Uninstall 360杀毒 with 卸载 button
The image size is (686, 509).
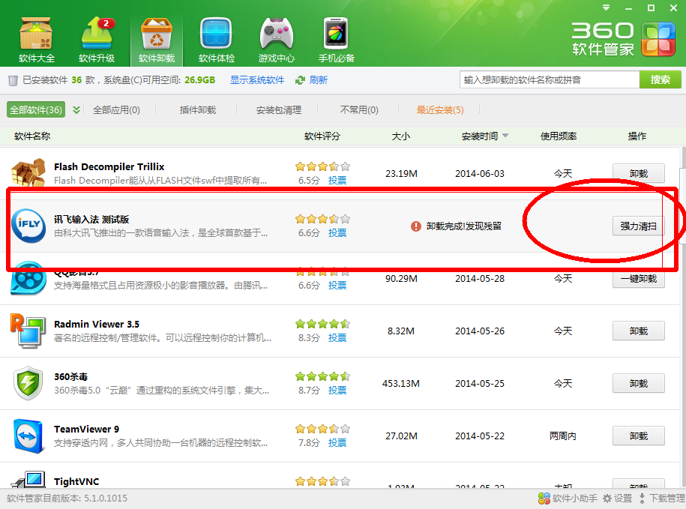(638, 384)
